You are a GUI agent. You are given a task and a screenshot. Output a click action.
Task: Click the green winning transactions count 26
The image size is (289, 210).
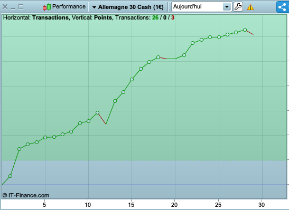click(155, 17)
